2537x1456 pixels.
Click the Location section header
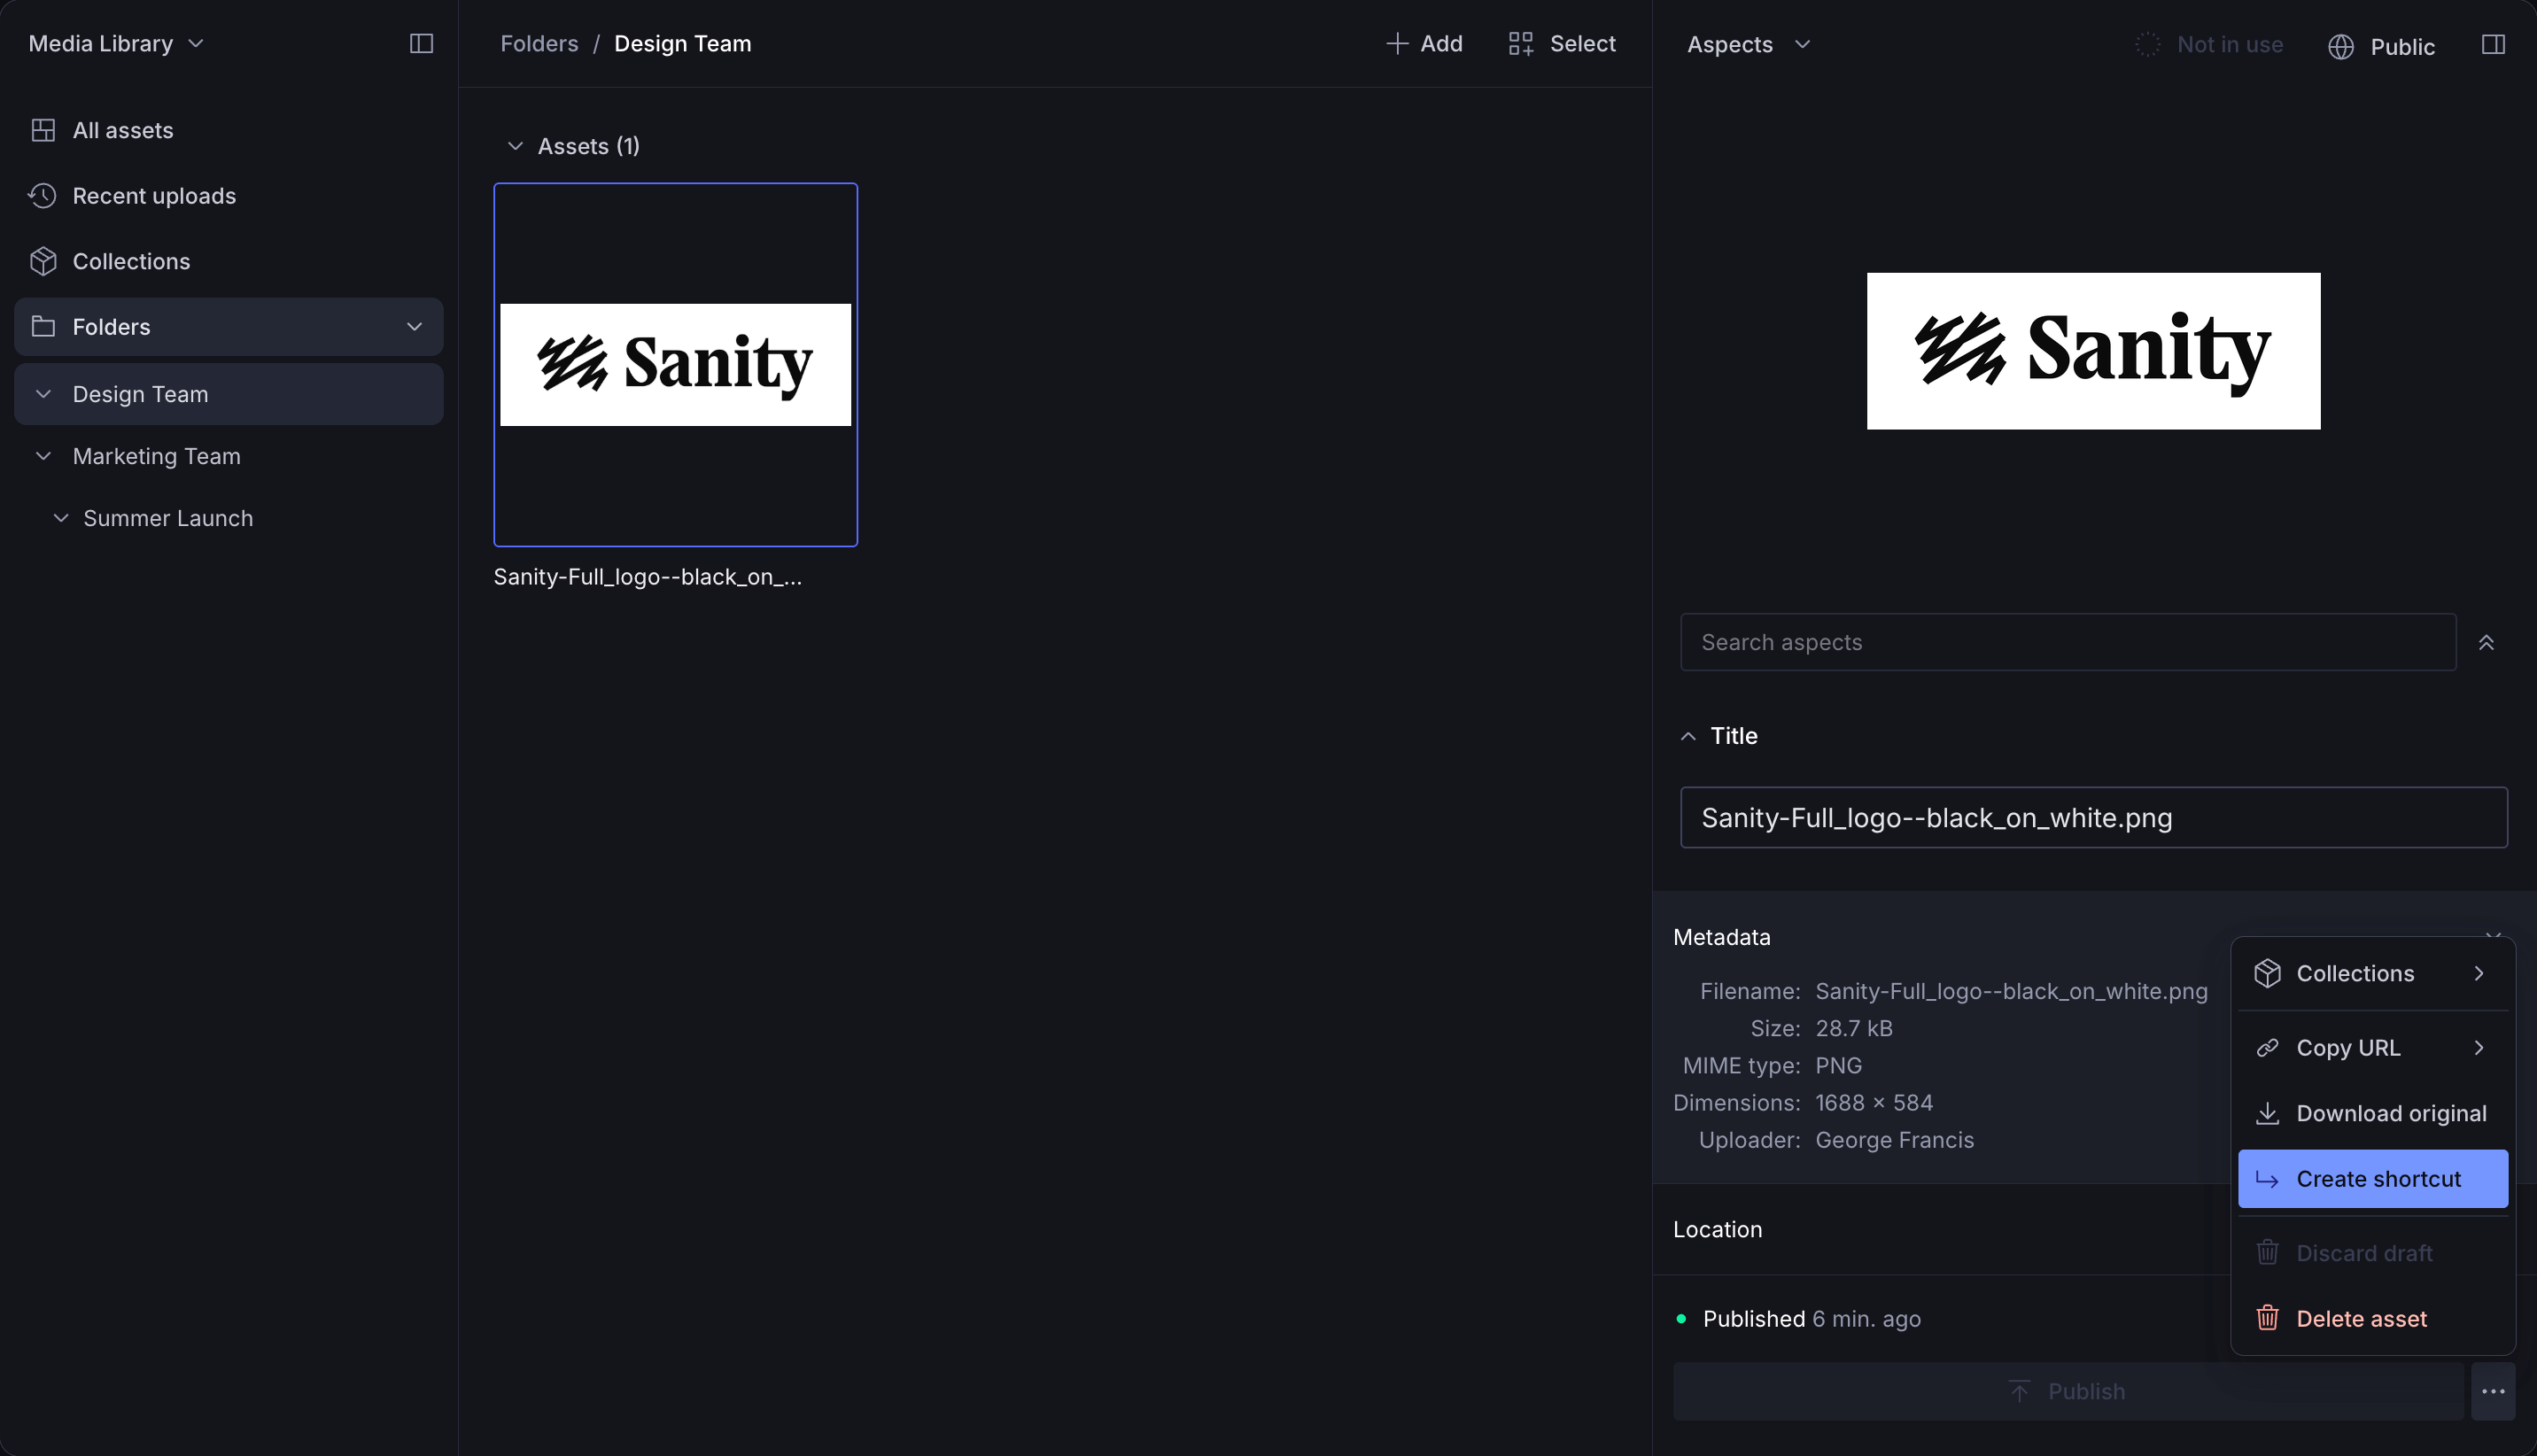pos(1718,1230)
